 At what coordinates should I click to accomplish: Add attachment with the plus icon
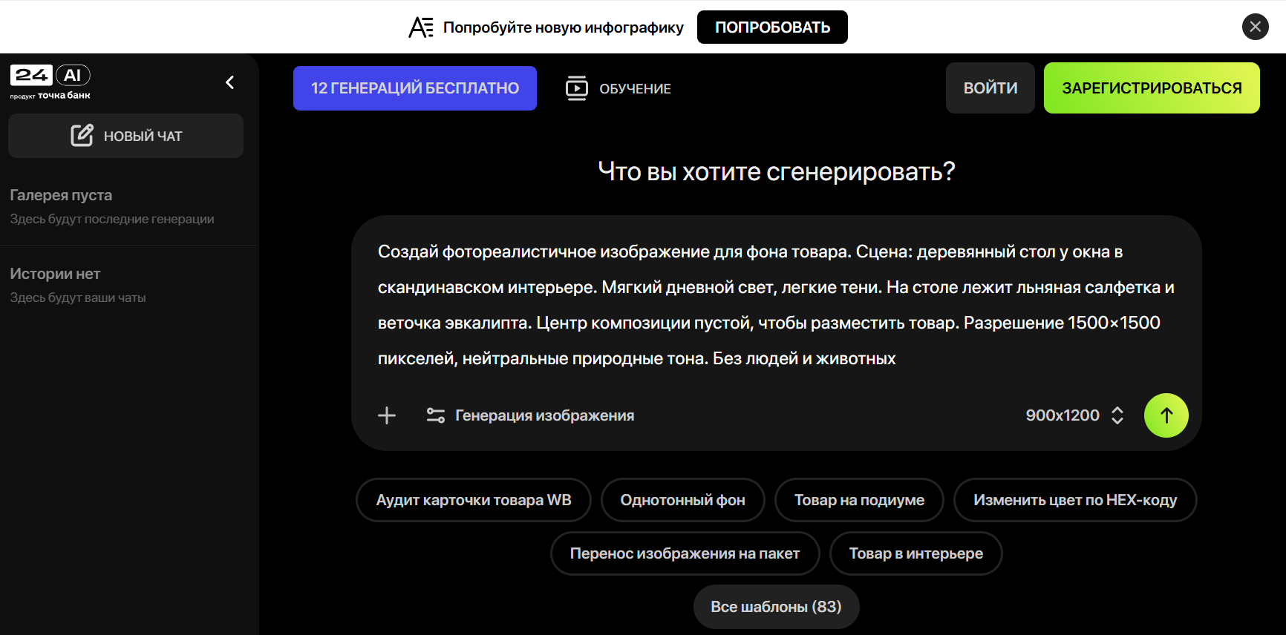[x=387, y=415]
